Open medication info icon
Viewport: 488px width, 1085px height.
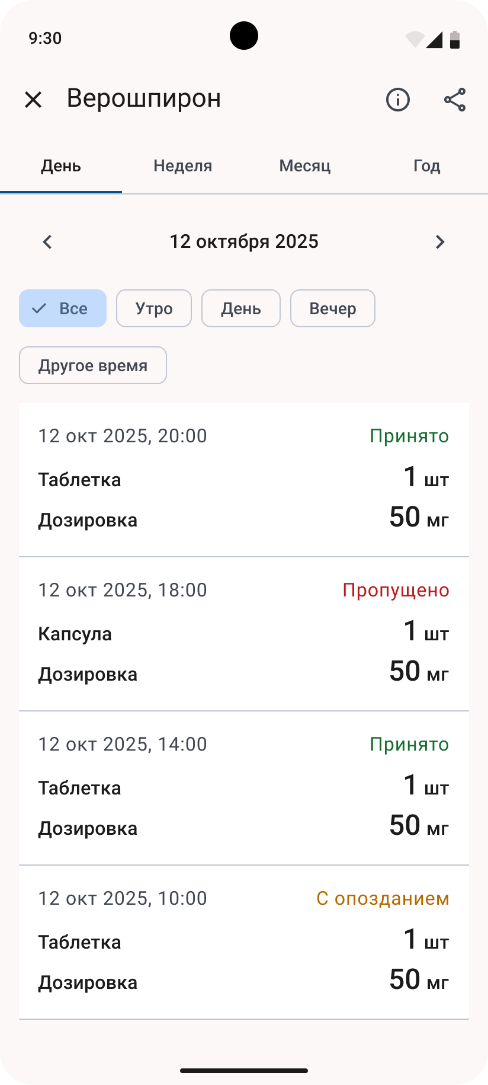pyautogui.click(x=398, y=100)
